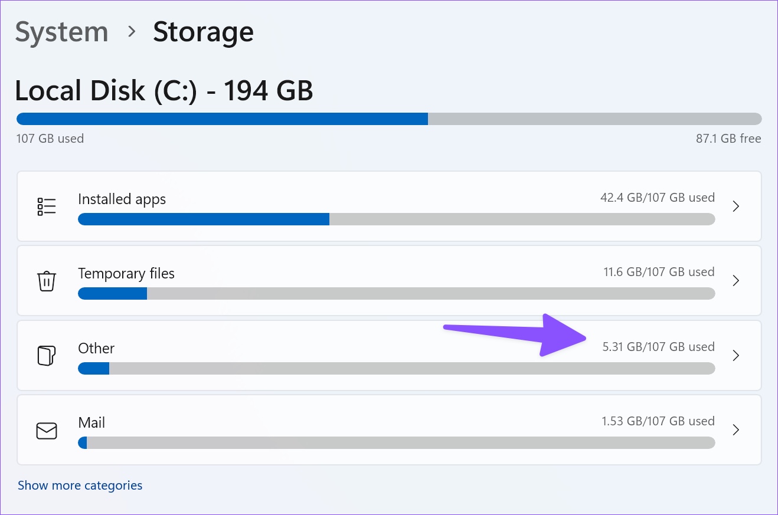Click the Mail usage bar
The width and height of the screenshot is (778, 515).
point(396,443)
